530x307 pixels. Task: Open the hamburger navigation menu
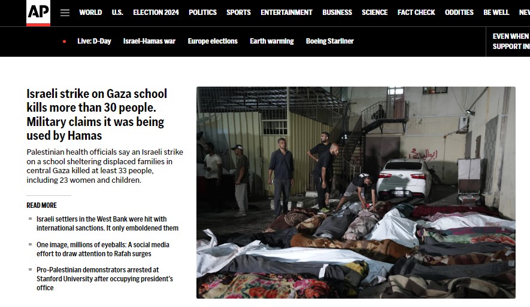pos(65,13)
